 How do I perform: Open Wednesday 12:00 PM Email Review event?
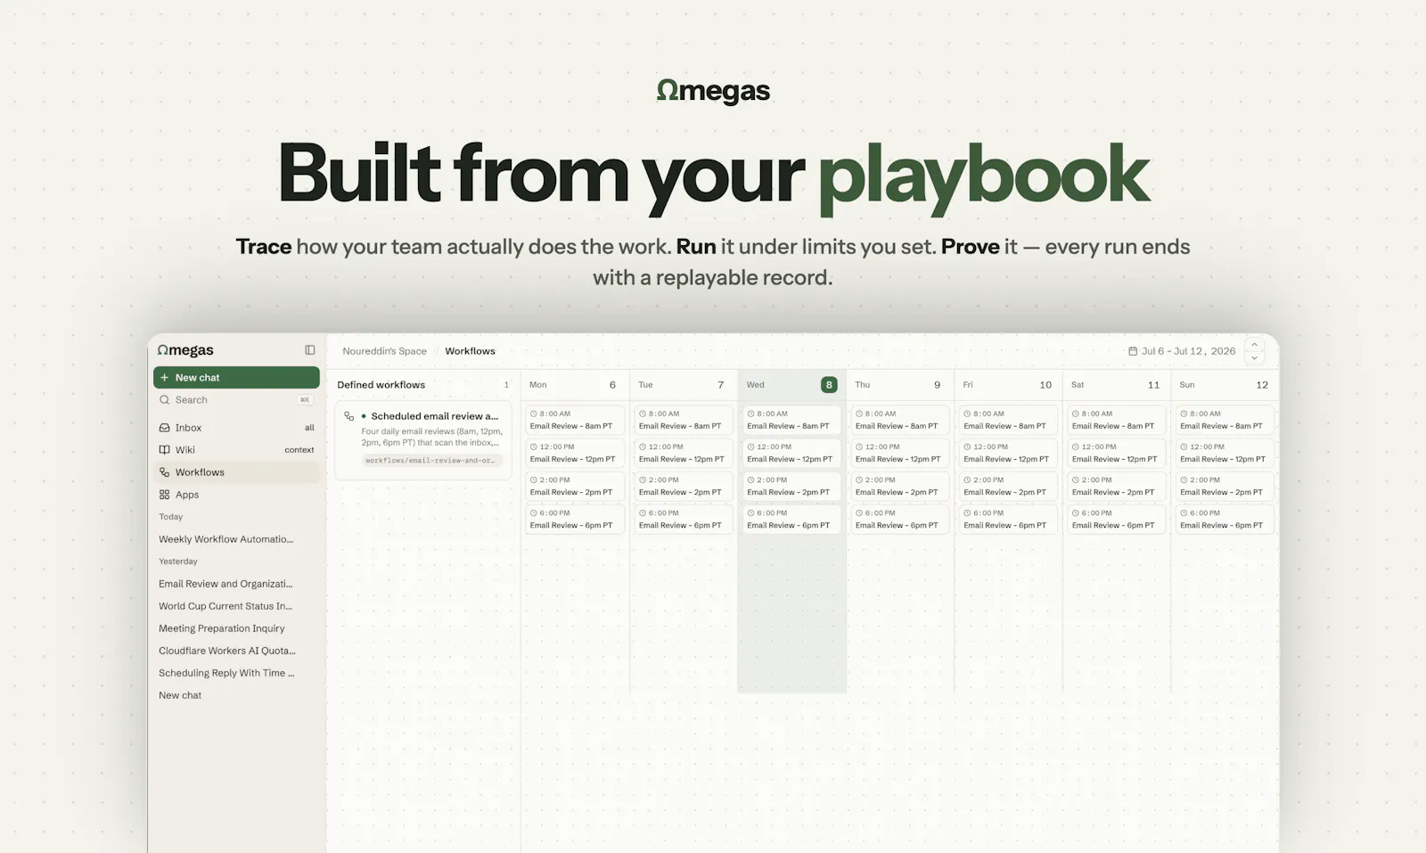point(791,453)
